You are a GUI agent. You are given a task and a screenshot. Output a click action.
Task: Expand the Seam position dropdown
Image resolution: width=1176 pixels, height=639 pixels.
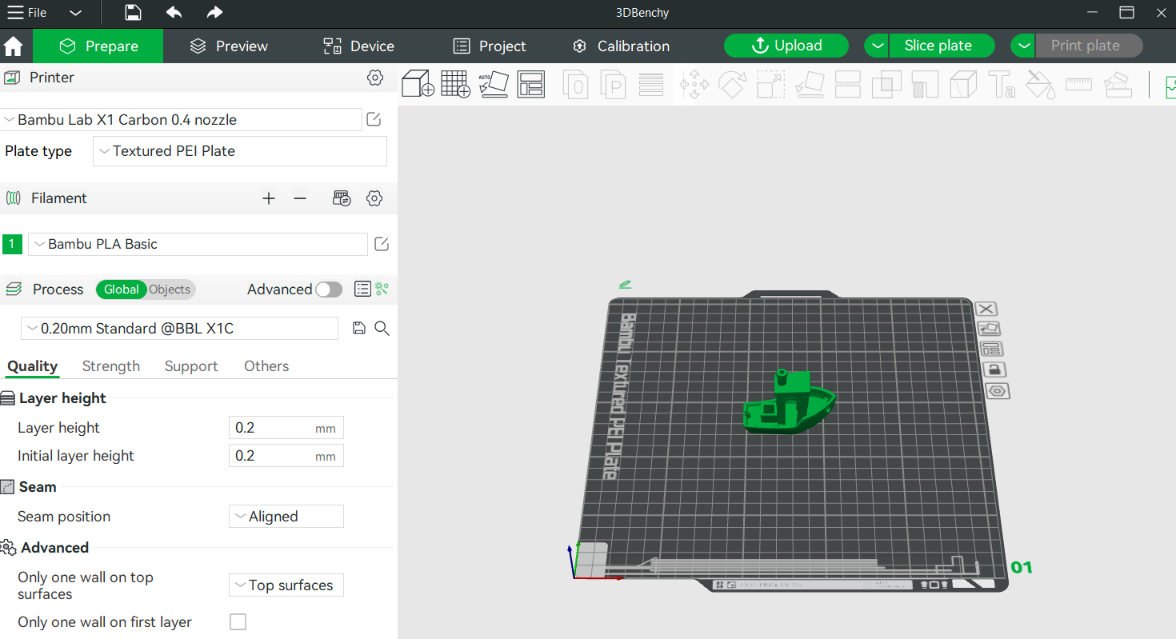coord(286,517)
